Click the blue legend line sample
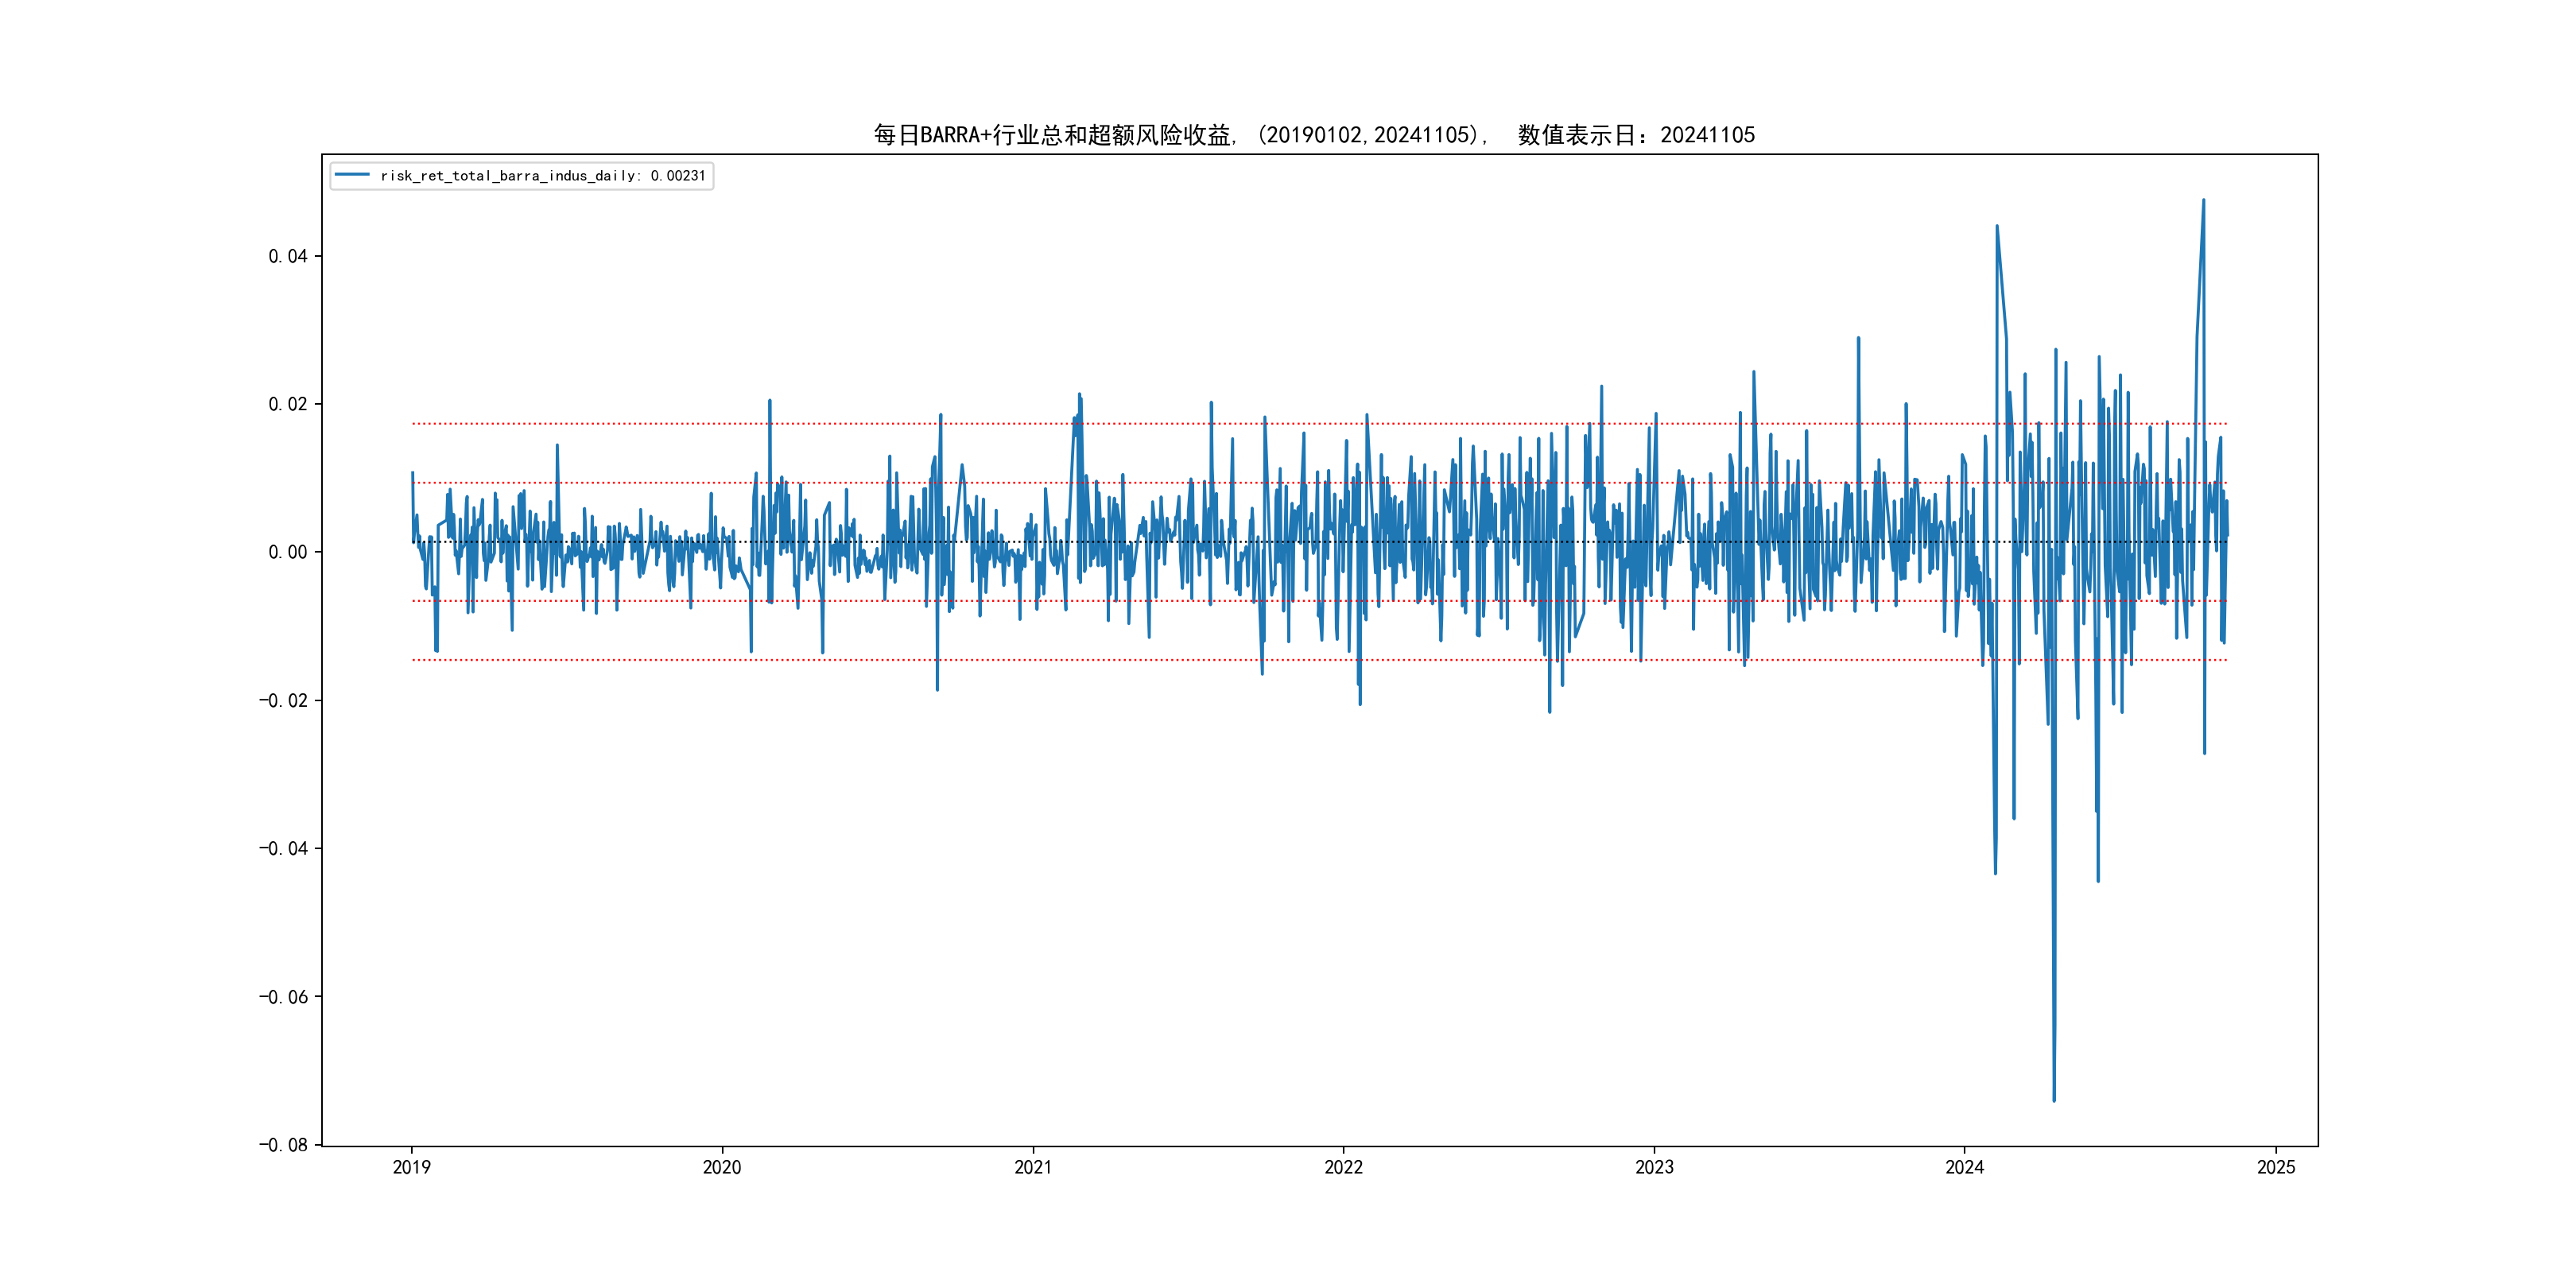The height and width of the screenshot is (1288, 2576). click(x=352, y=175)
